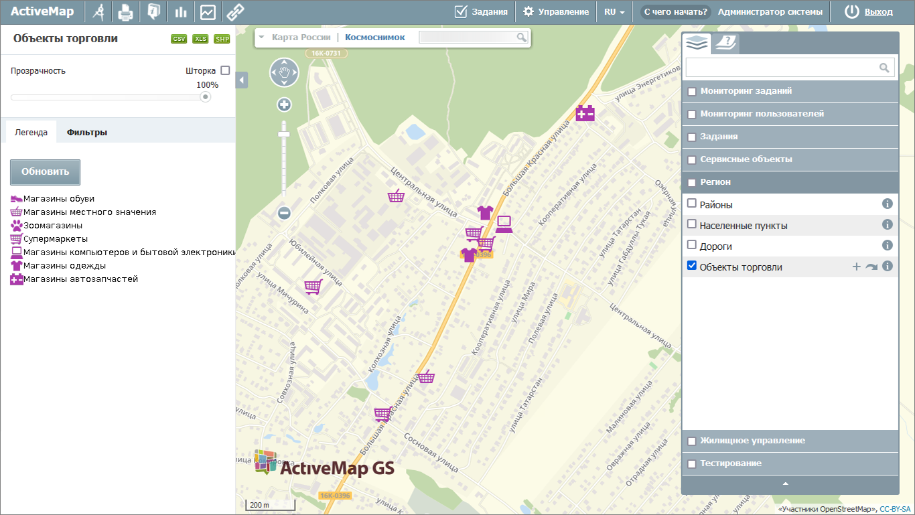Click the link chain icon in toolbar

coord(234,12)
